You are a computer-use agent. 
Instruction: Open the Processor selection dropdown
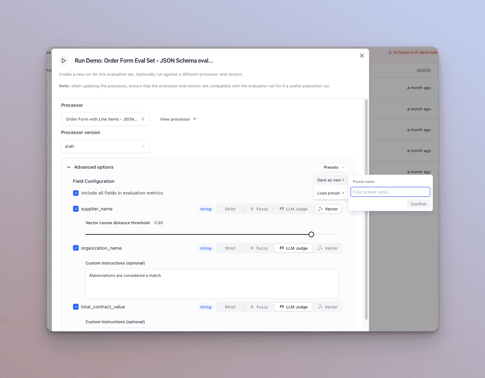pos(106,119)
